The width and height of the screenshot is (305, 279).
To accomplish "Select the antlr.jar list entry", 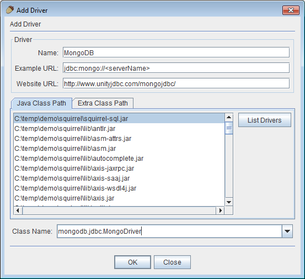I will pyautogui.click(x=119, y=129).
